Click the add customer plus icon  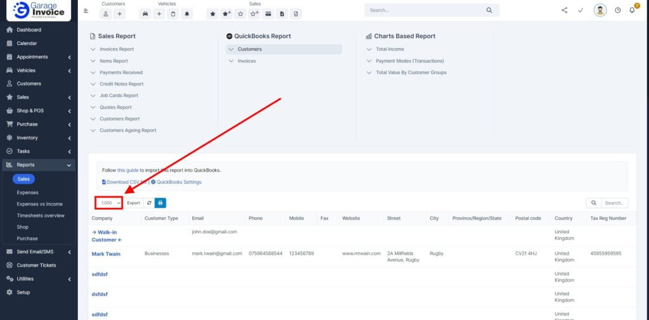tap(119, 14)
